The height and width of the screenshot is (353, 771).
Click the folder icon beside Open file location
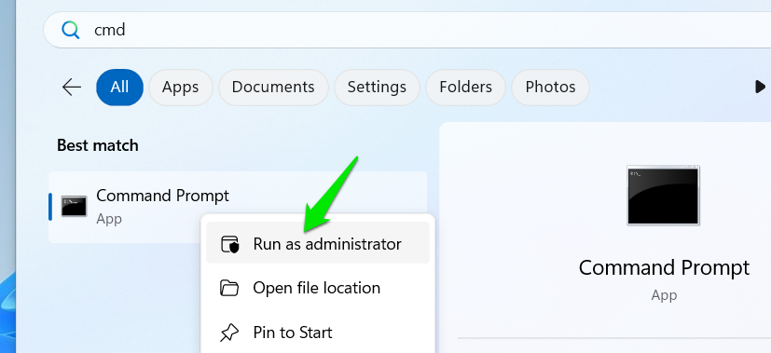(228, 288)
